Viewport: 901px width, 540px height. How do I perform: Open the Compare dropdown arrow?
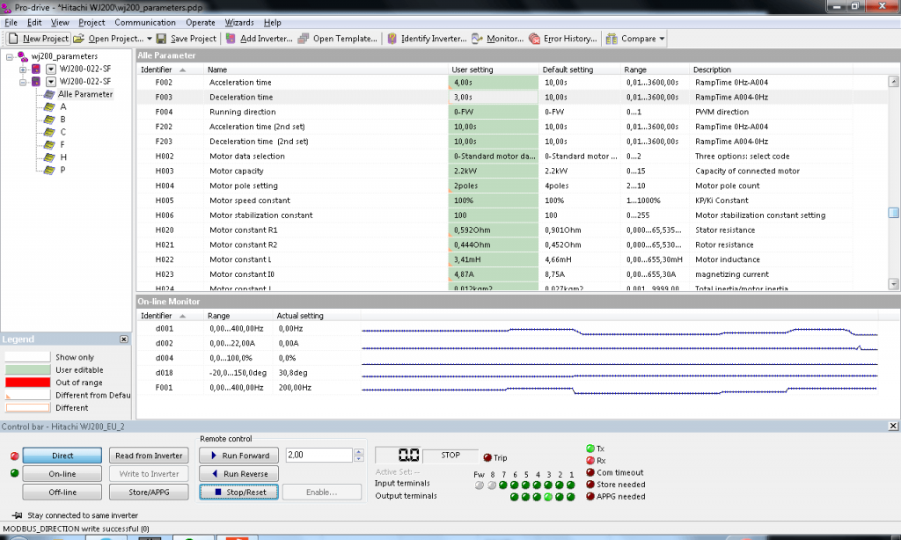[662, 39]
